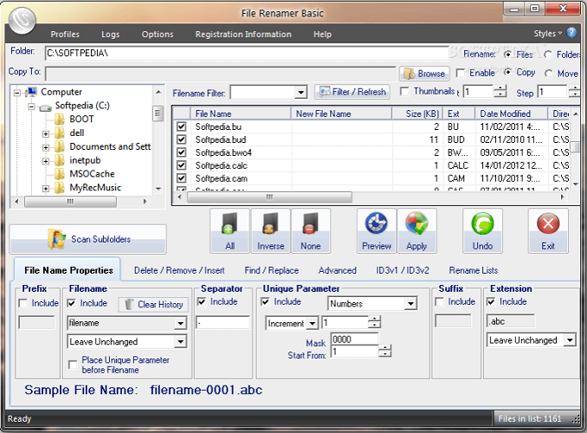Switch to the Find / Replace tab
The height and width of the screenshot is (433, 587).
pyautogui.click(x=272, y=270)
